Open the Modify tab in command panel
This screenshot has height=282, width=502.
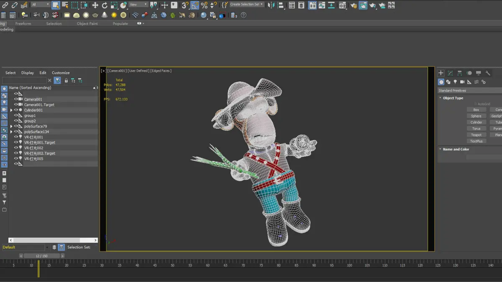[x=450, y=73]
